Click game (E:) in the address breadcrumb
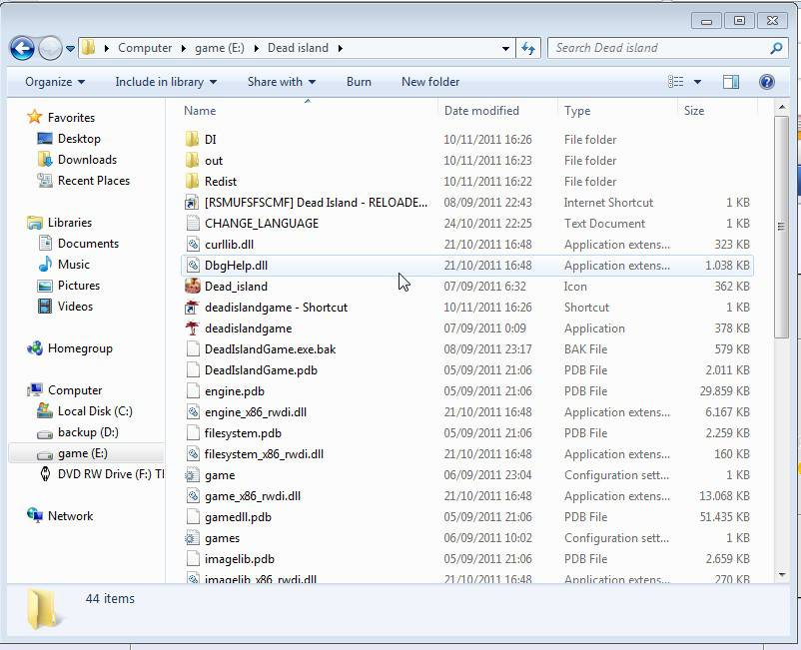The image size is (801, 650). coord(219,48)
